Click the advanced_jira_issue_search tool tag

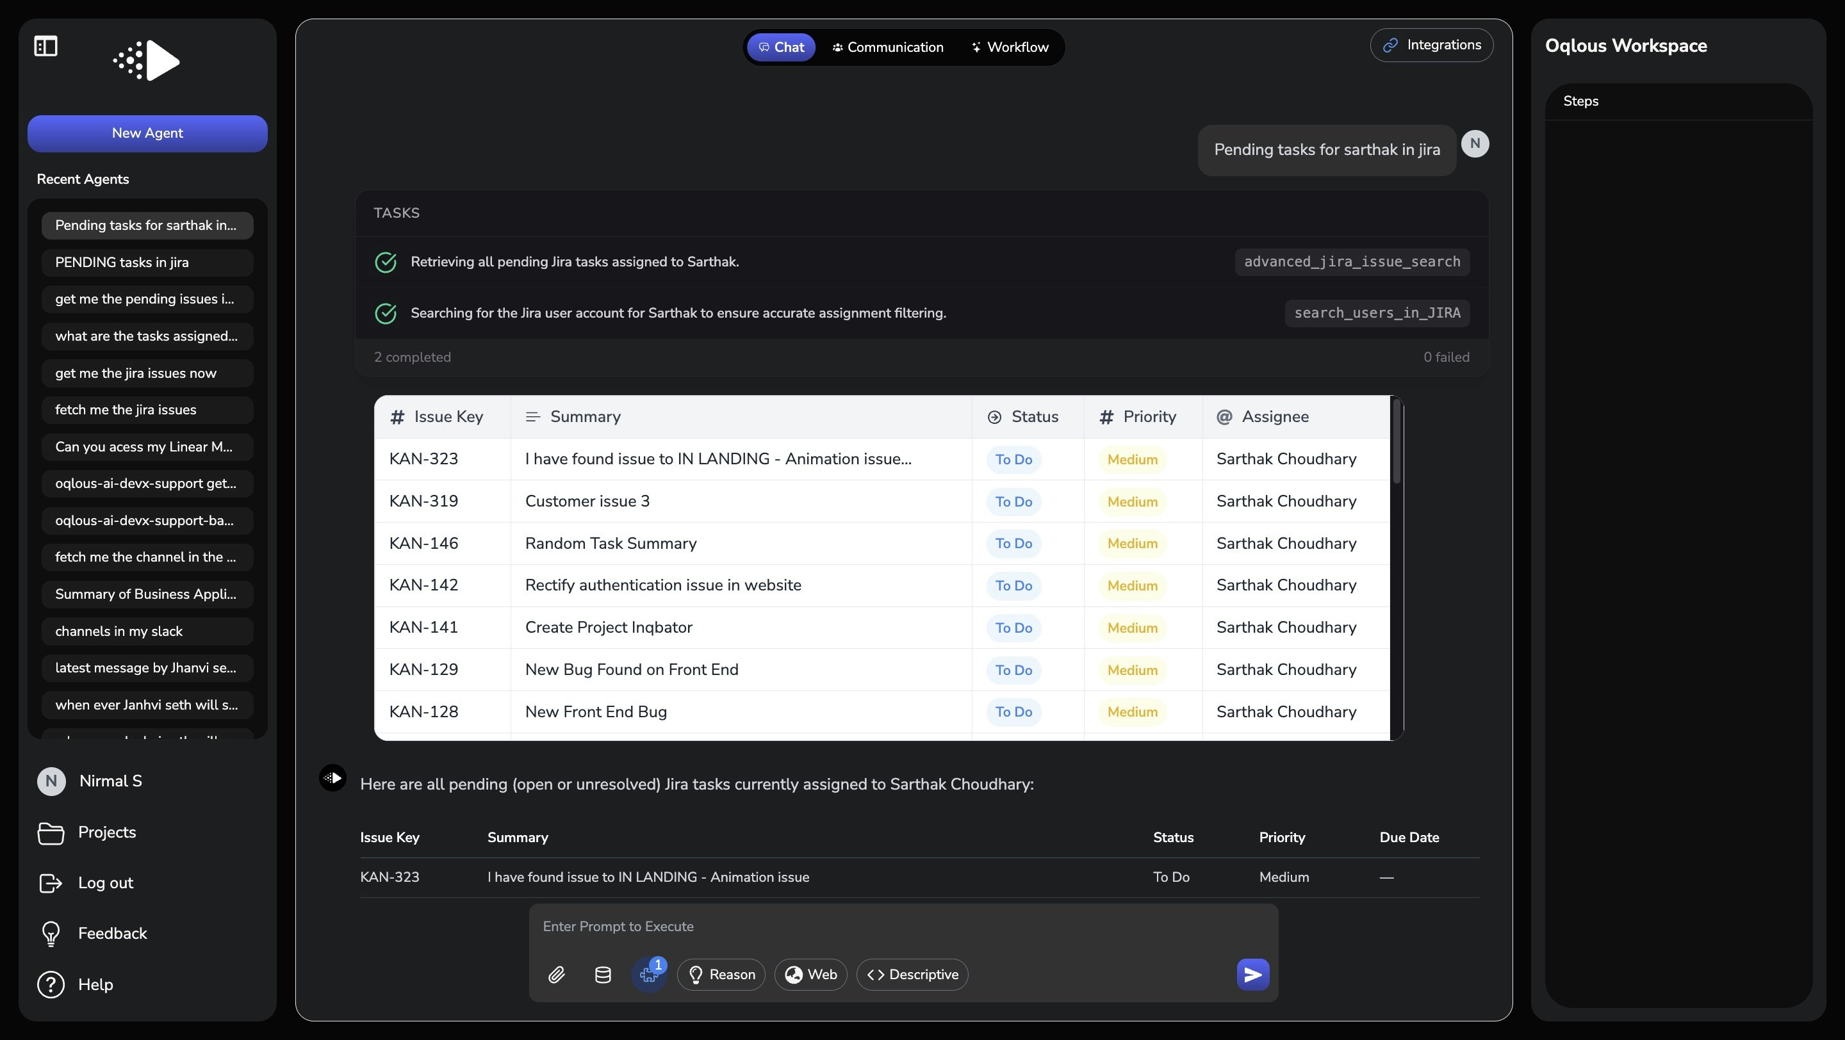(x=1352, y=262)
